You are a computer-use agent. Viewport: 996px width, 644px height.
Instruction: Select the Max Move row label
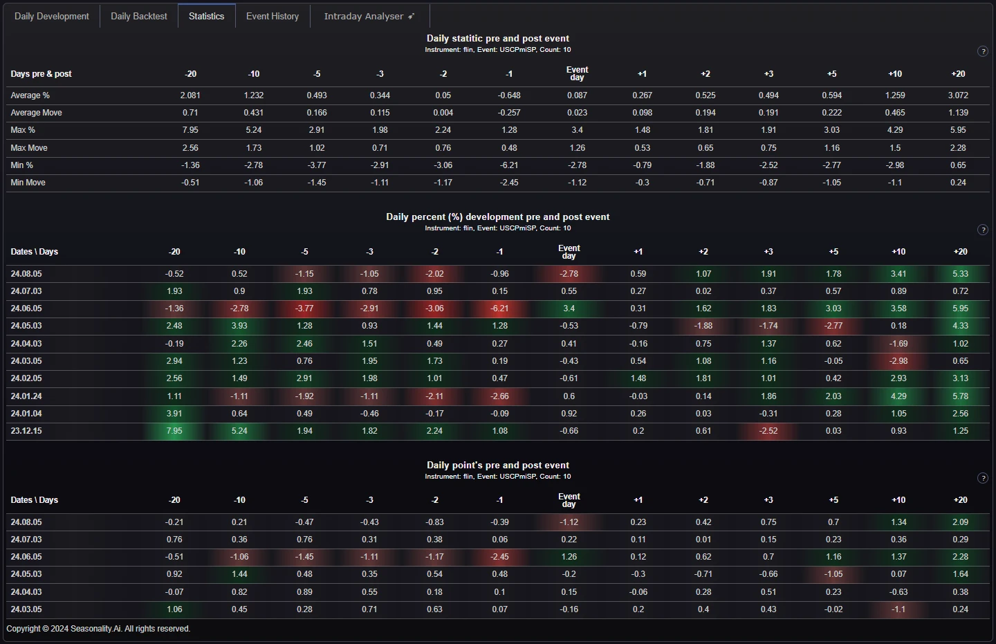29,148
